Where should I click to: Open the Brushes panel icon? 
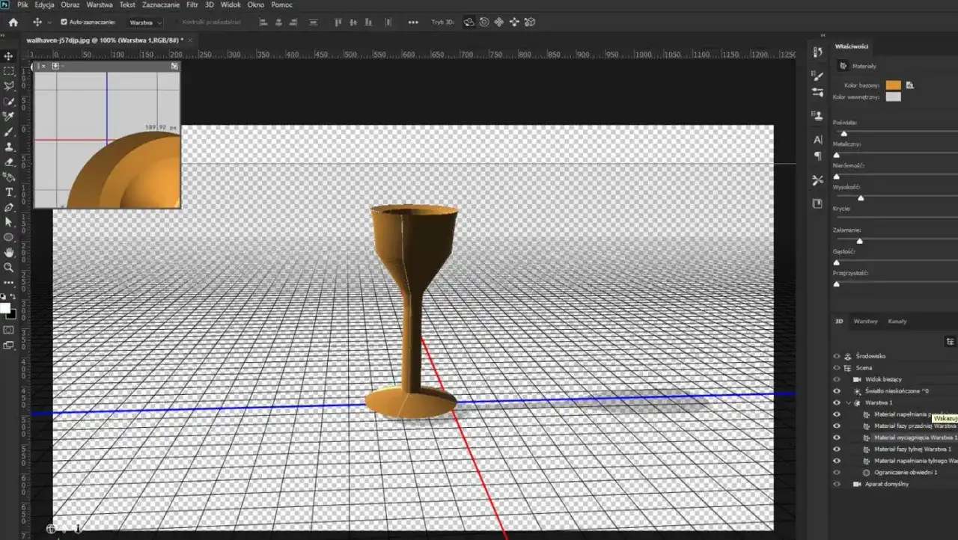click(x=817, y=75)
